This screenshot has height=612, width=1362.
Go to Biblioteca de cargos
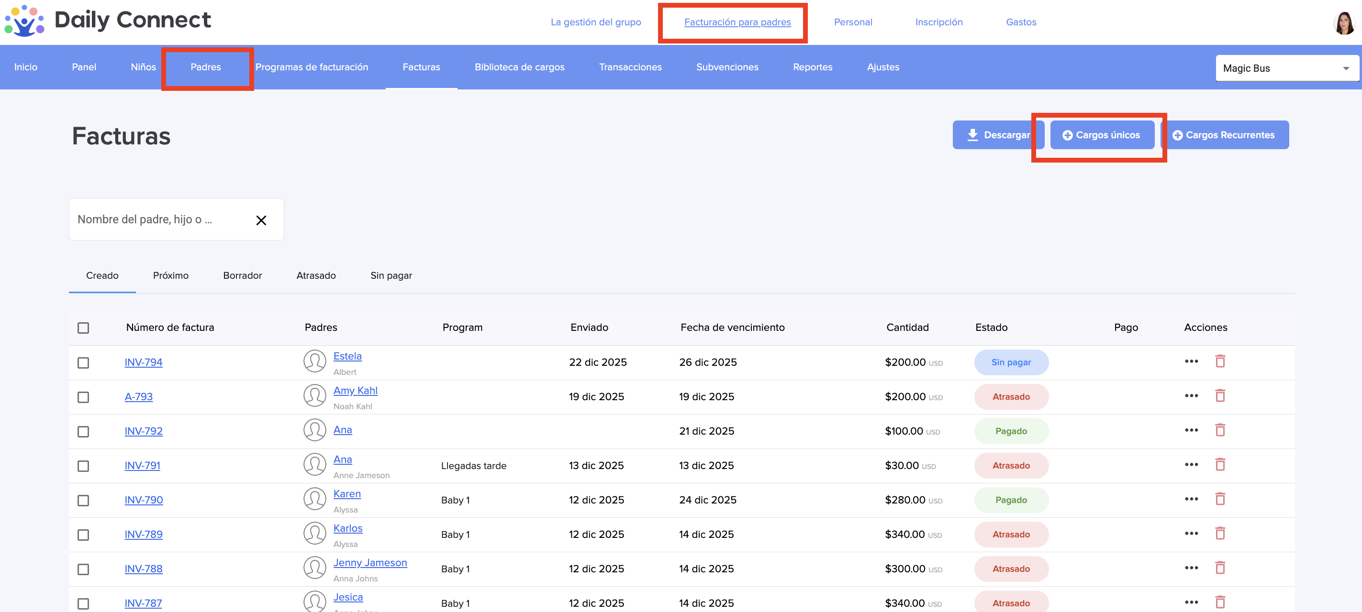519,67
